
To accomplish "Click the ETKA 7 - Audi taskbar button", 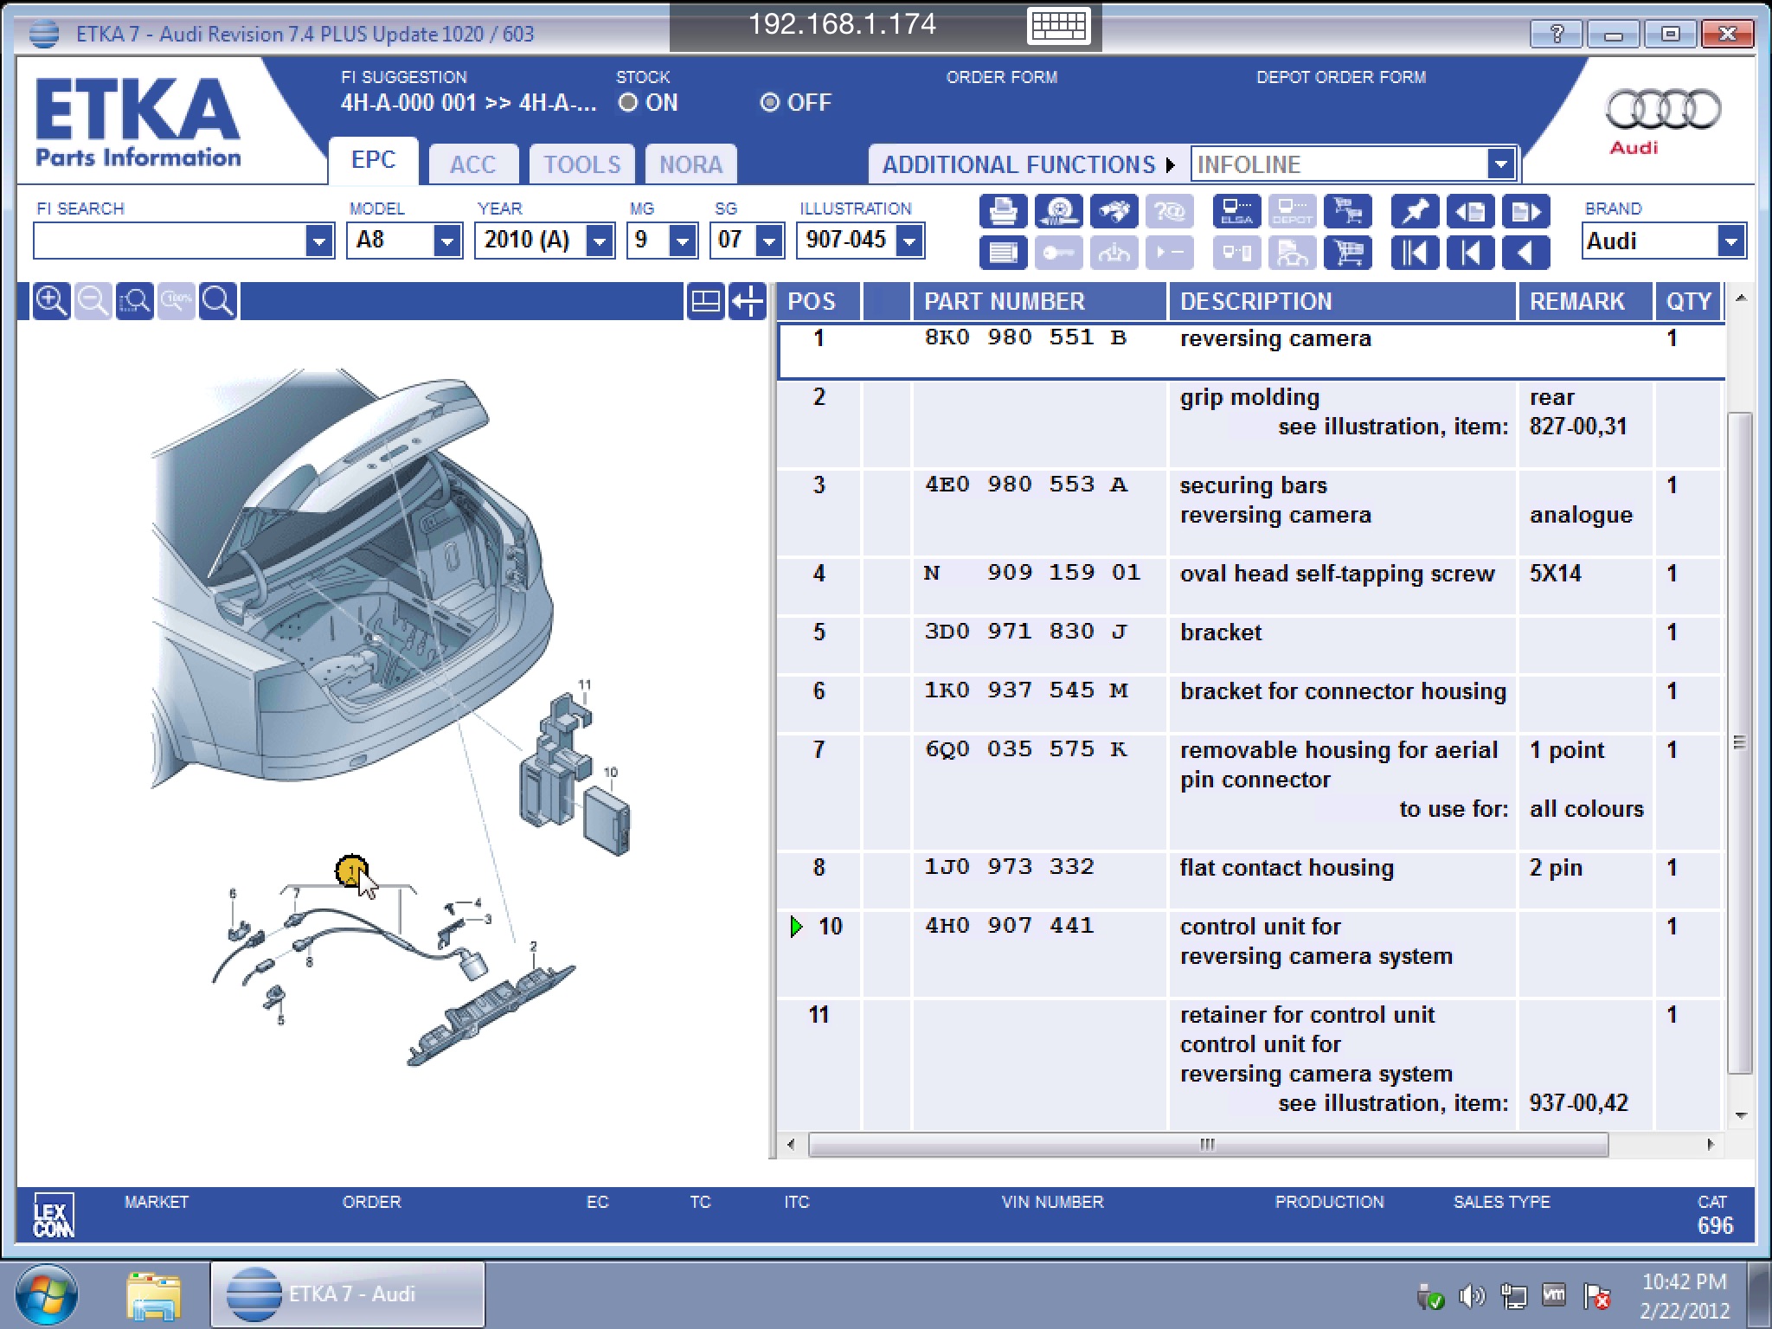I will [x=348, y=1294].
